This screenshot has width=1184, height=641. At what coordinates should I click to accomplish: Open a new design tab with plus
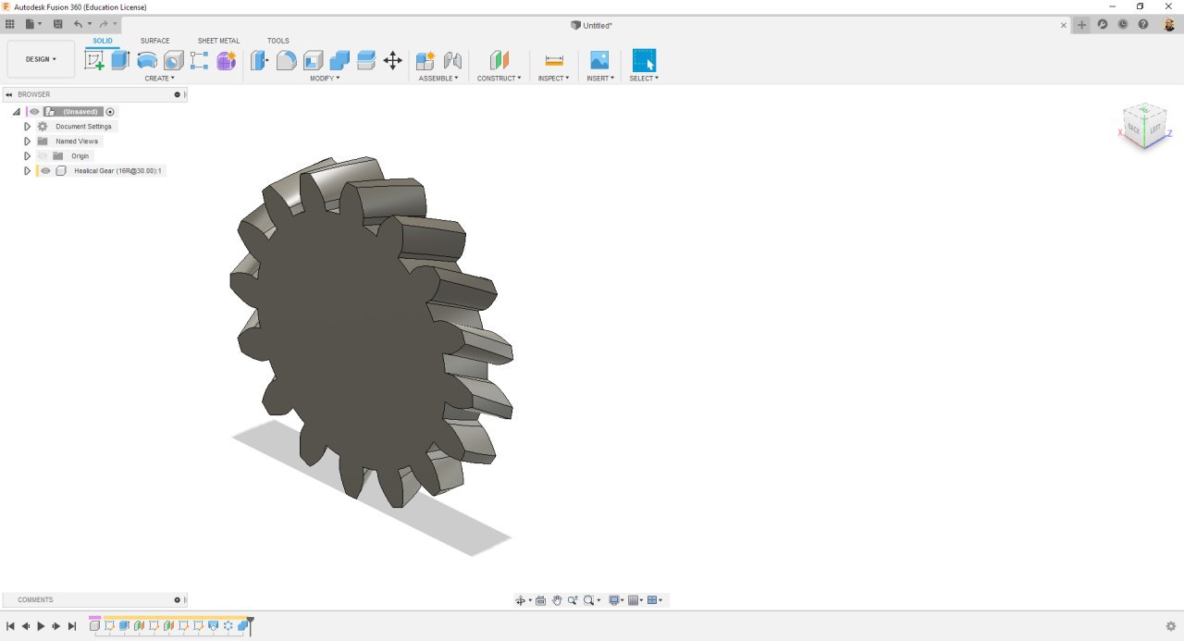[1082, 25]
